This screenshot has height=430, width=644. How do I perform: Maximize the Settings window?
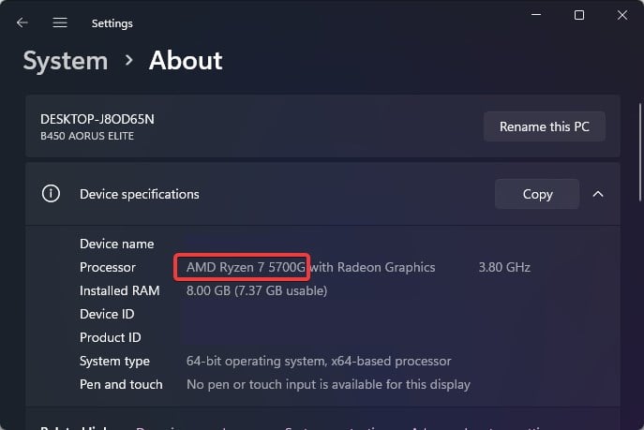pos(579,15)
